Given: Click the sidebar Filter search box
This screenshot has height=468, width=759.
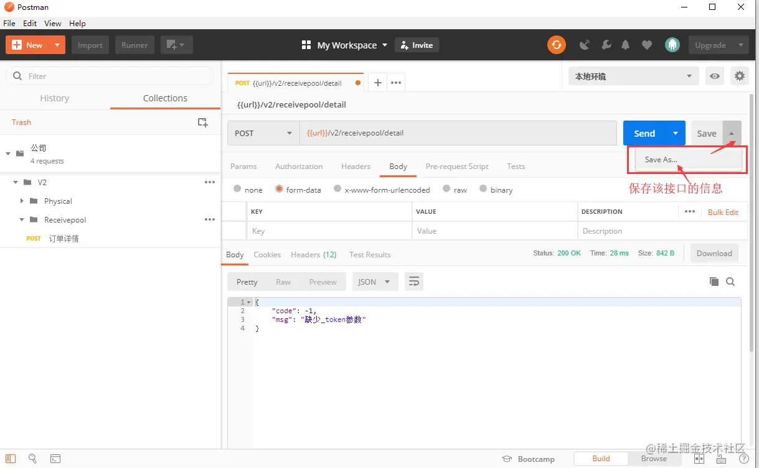Looking at the screenshot, I should coord(110,76).
